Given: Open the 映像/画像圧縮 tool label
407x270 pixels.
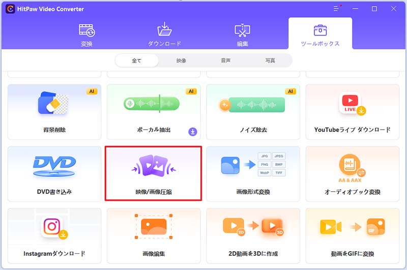Looking at the screenshot, I should point(154,192).
